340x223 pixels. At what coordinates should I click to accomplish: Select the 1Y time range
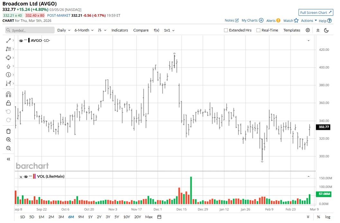point(90,217)
